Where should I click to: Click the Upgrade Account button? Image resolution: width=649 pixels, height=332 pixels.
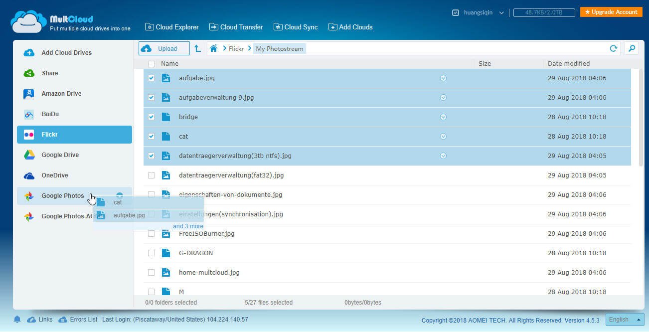coord(611,12)
